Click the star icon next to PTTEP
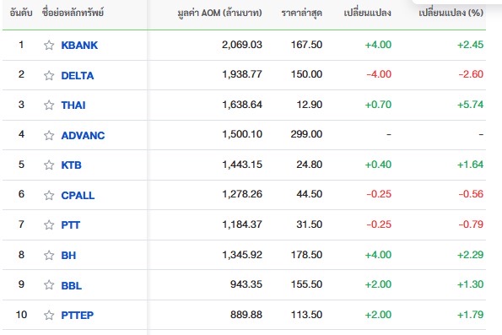Screen dimensions: 502x335 (49, 315)
